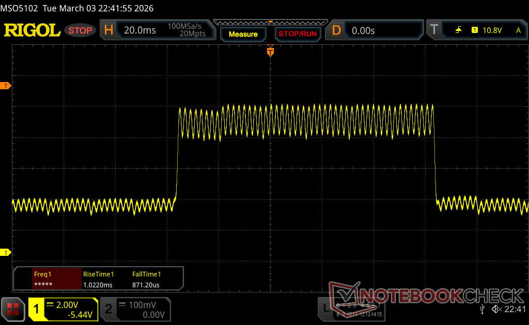This screenshot has width=529, height=325.
Task: Tap the orange D delay icon
Action: (x=336, y=30)
